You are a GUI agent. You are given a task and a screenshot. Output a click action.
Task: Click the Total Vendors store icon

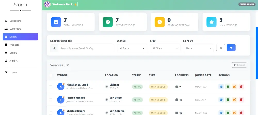coord(56,22)
